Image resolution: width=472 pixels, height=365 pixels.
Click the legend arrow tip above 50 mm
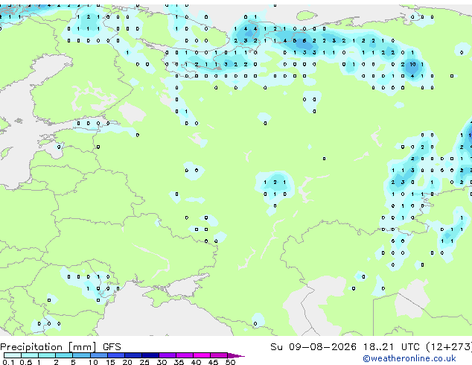pos(236,355)
